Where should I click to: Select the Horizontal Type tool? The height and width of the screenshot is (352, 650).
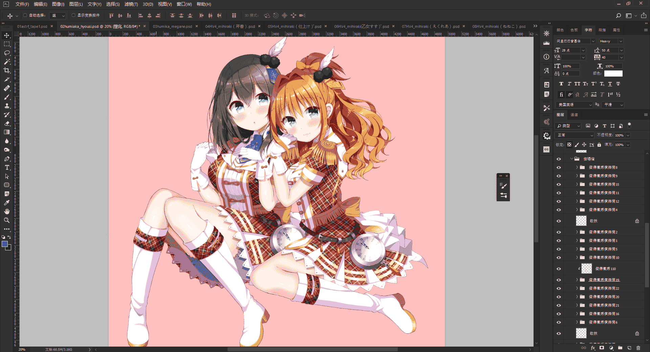click(7, 167)
